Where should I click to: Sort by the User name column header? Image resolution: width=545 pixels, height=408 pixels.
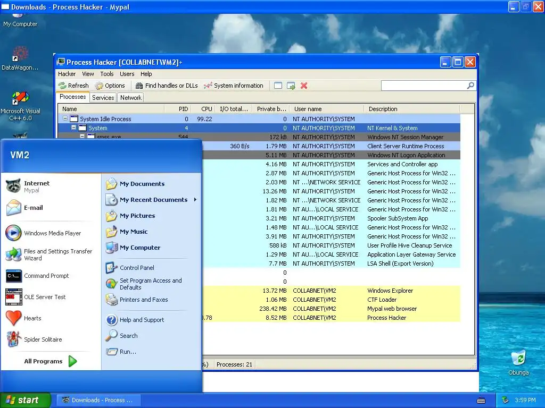click(327, 109)
